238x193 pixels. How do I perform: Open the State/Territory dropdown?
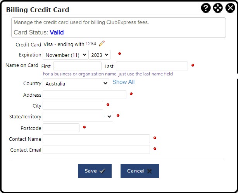click(78, 116)
